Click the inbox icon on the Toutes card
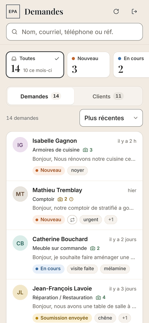 [x=14, y=59]
